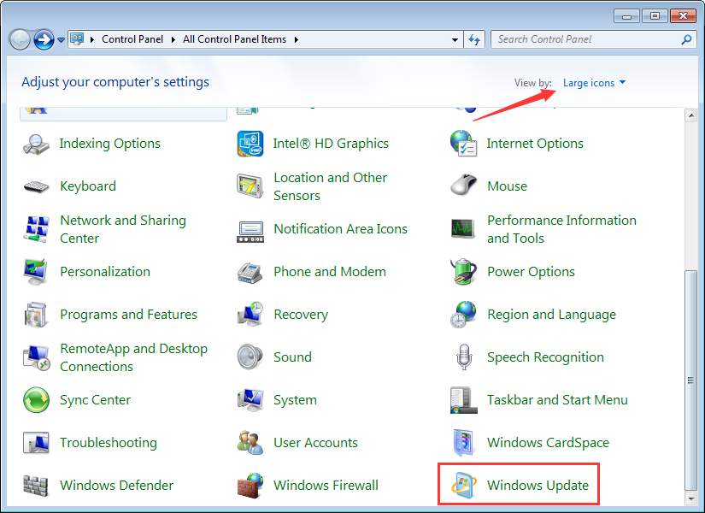Open the Large icons view dropdown
This screenshot has width=705, height=513.
coord(594,83)
